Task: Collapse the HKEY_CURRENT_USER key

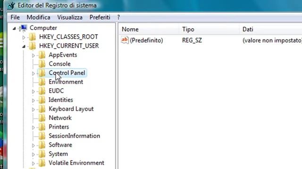Action: [24, 46]
